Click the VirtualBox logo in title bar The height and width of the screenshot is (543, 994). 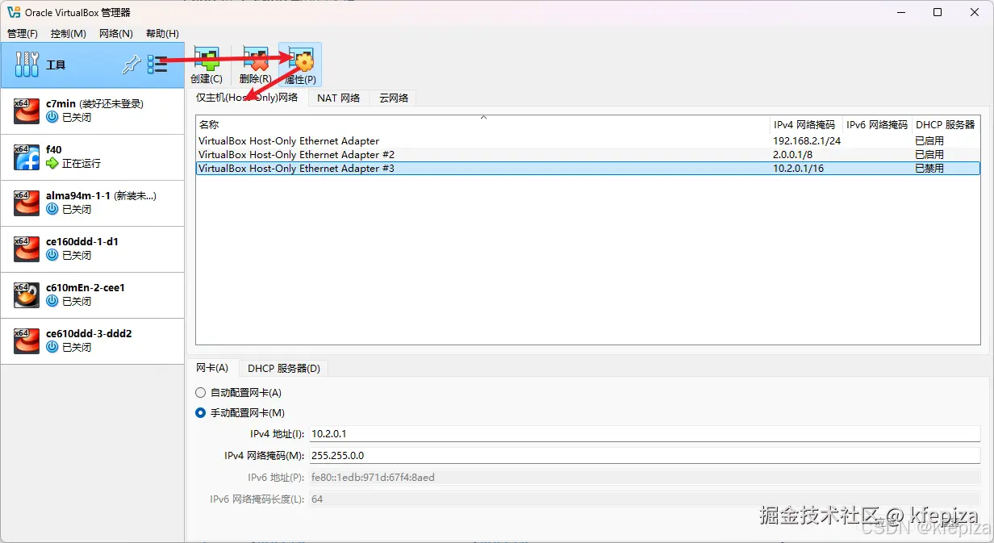pyautogui.click(x=14, y=12)
